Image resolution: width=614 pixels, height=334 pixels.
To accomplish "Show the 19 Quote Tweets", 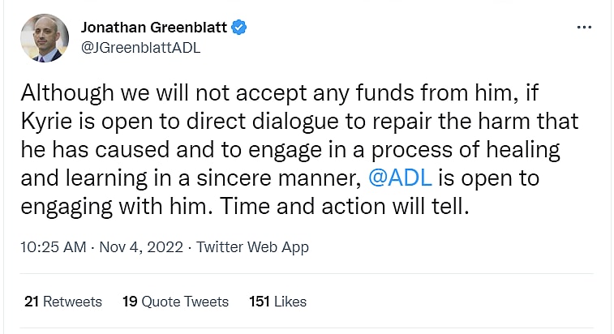I will tap(175, 302).
